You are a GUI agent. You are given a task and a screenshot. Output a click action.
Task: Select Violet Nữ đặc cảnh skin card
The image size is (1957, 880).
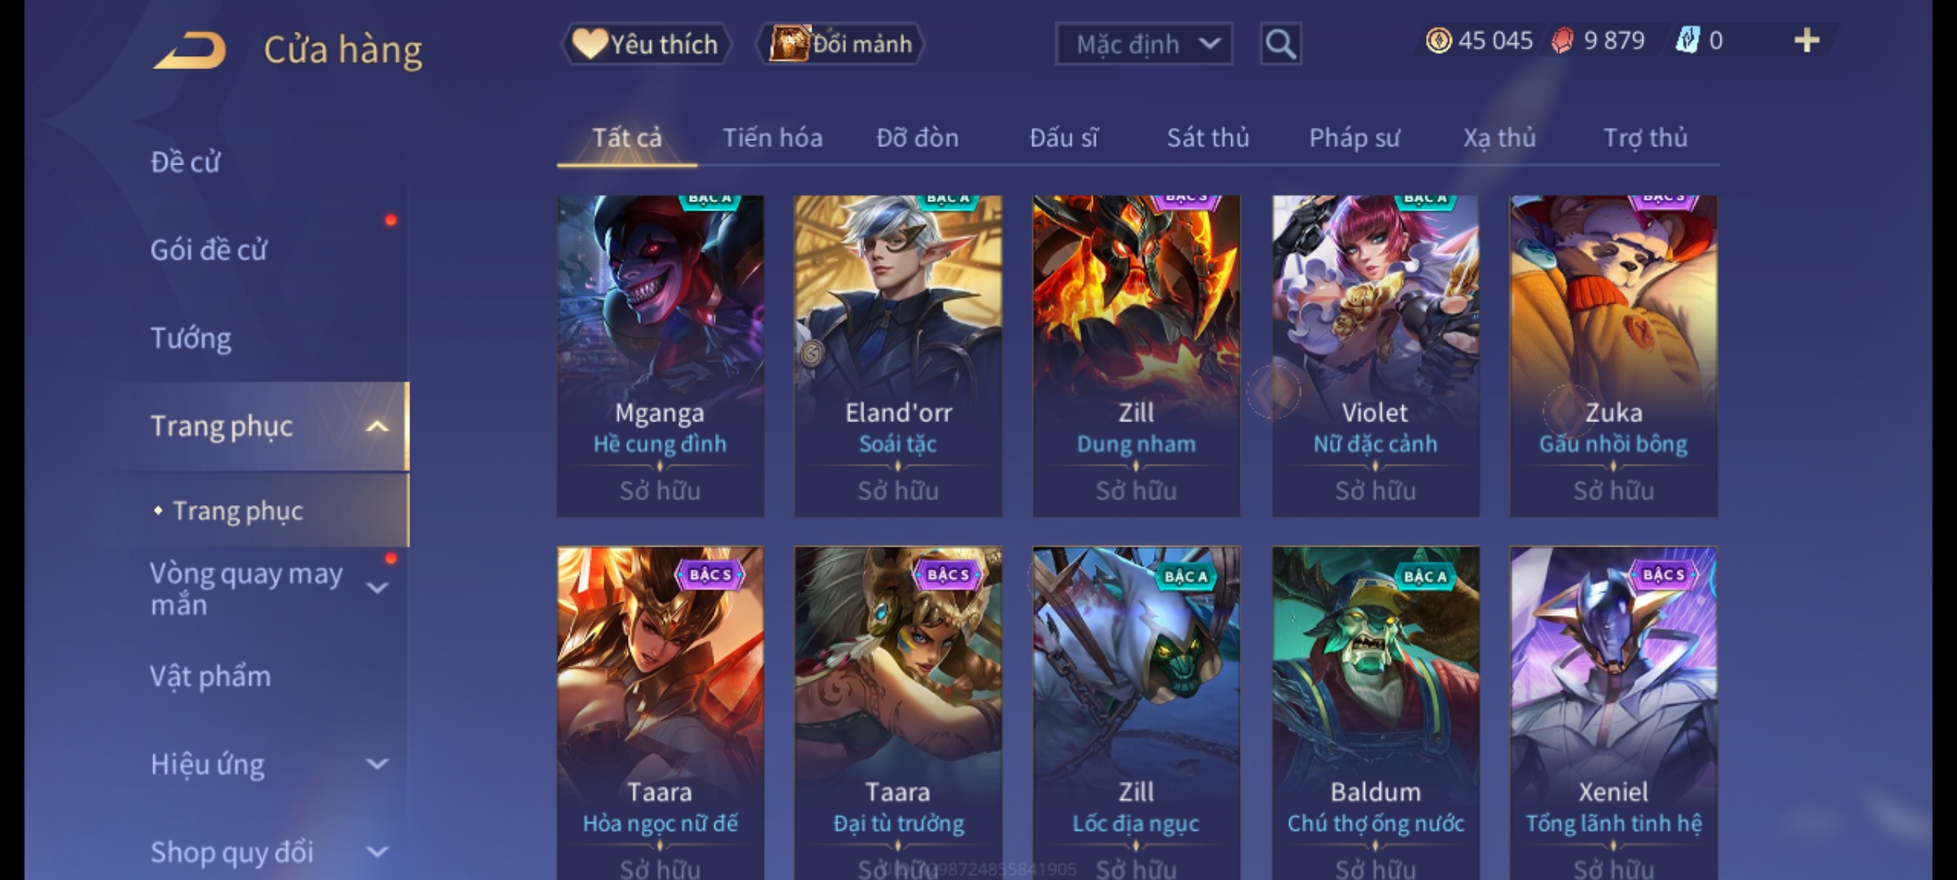click(x=1376, y=355)
